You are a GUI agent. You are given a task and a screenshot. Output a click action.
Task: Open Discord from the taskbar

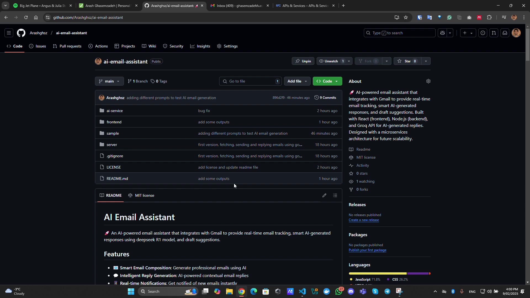click(x=351, y=291)
